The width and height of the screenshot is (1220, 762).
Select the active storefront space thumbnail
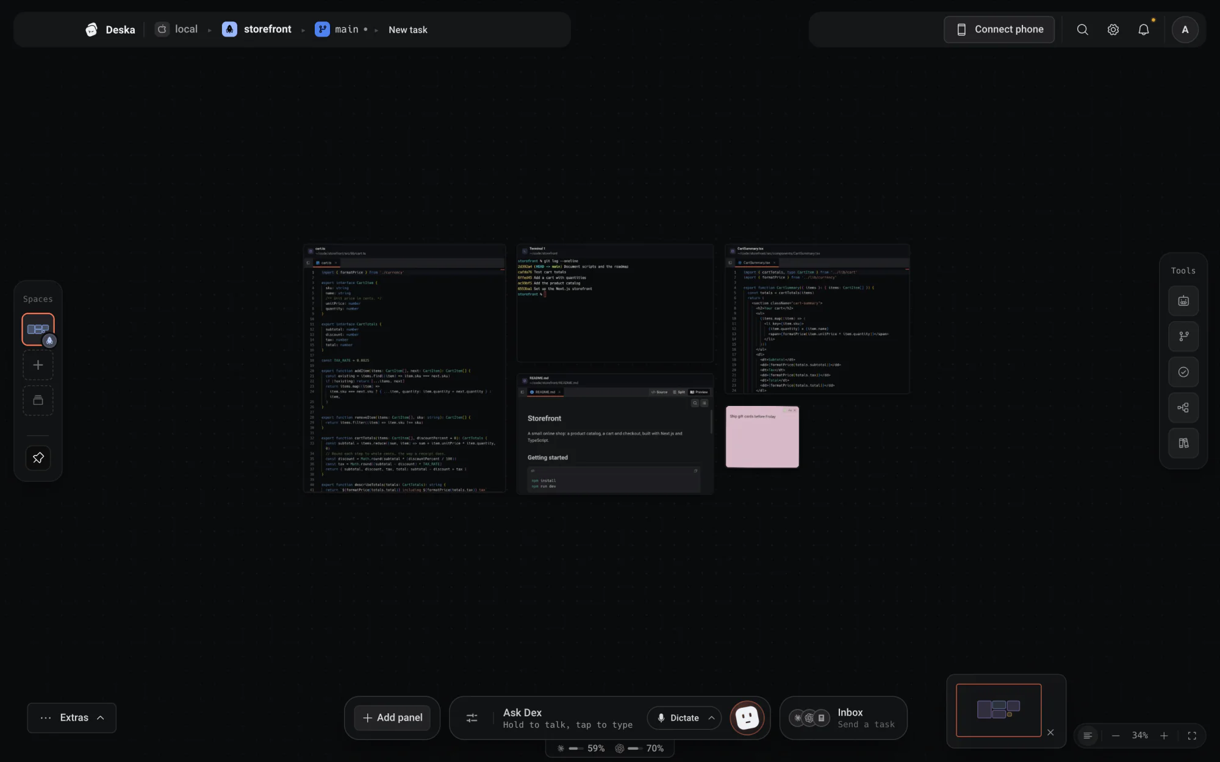(x=38, y=329)
